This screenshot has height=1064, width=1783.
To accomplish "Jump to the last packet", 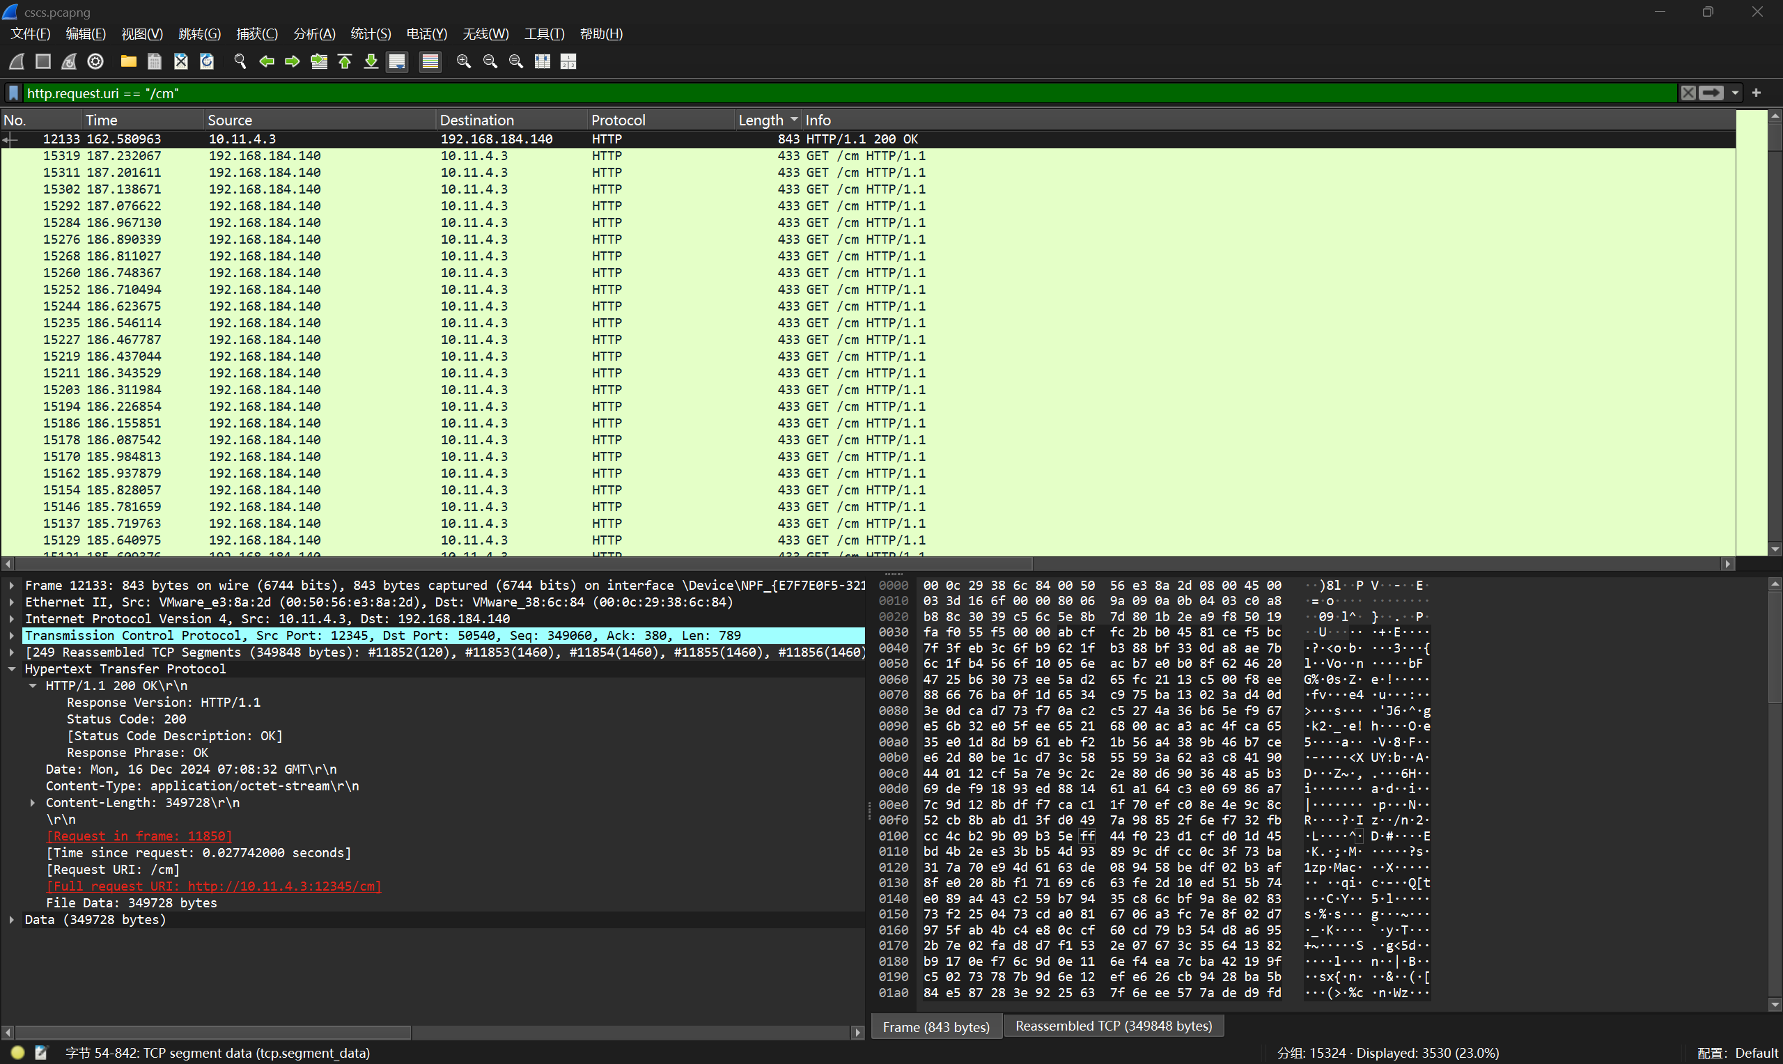I will pyautogui.click(x=371, y=62).
